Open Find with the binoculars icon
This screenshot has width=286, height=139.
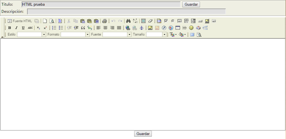(x=128, y=21)
